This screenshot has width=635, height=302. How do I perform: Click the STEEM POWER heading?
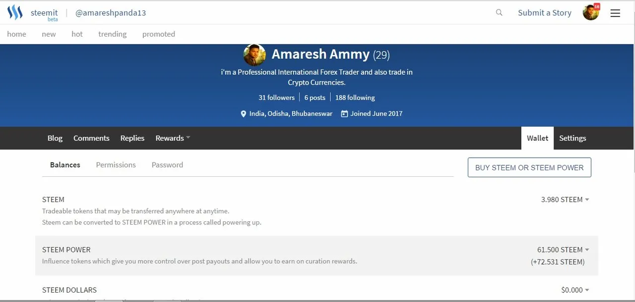(x=66, y=250)
